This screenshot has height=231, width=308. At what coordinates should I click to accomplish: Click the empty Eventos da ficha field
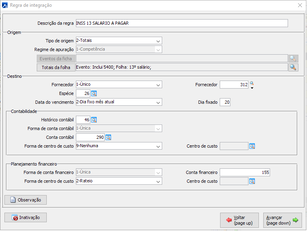point(182,58)
